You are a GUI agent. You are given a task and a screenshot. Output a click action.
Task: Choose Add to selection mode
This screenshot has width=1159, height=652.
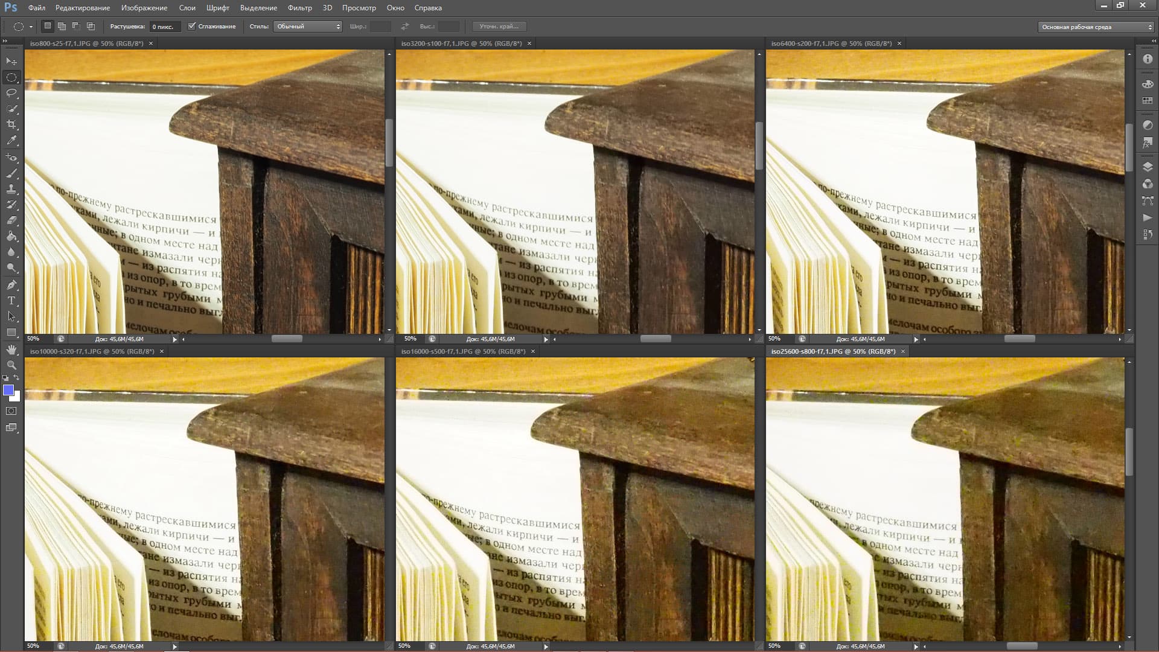coord(62,27)
